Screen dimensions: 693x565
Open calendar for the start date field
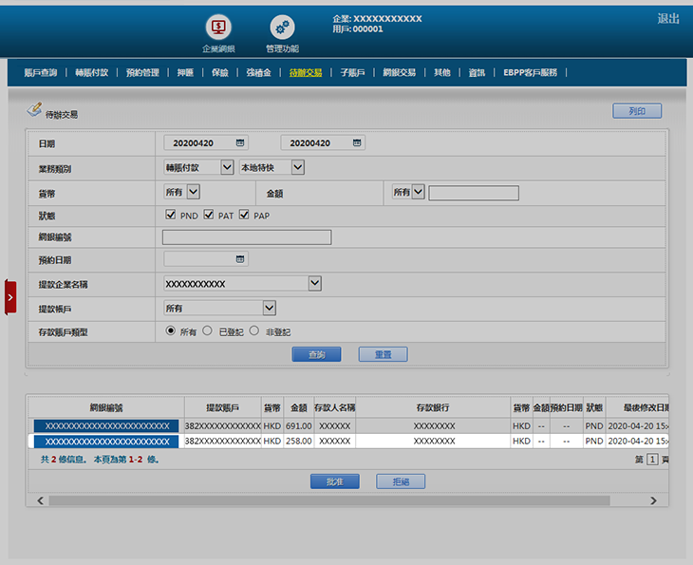tap(240, 142)
